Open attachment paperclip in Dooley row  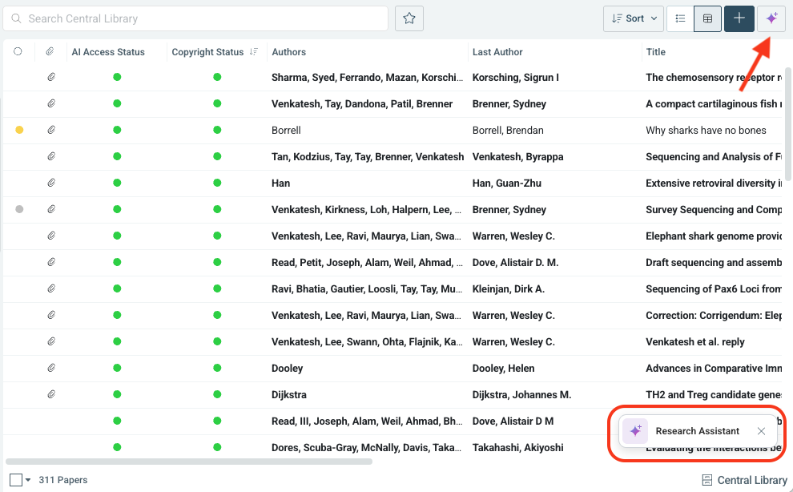pyautogui.click(x=51, y=368)
